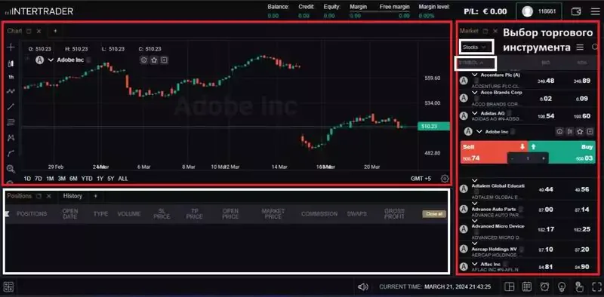This screenshot has width=604, height=297.
Task: Select Aercap Holdings NV row
Action: (x=528, y=250)
